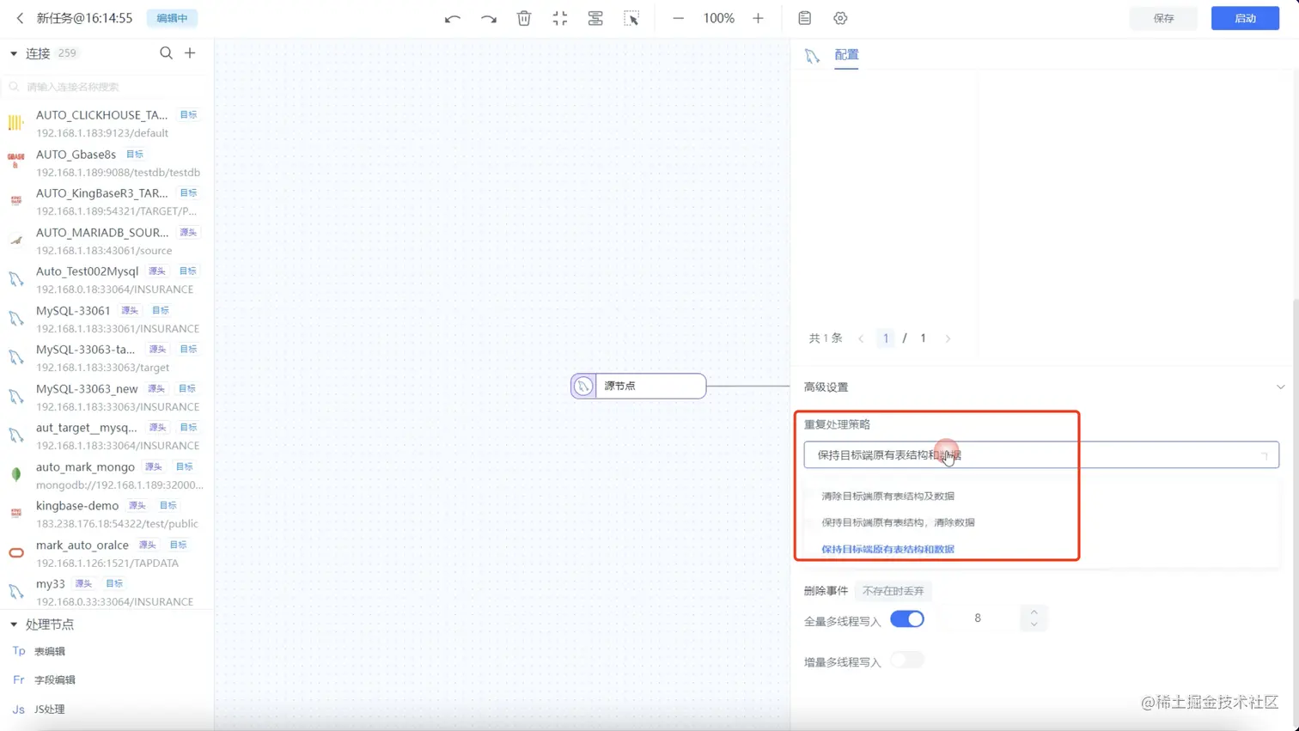Viewport: 1299px width, 731px height.
Task: Click the task name 新任务@16:14:55
Action: tap(84, 18)
